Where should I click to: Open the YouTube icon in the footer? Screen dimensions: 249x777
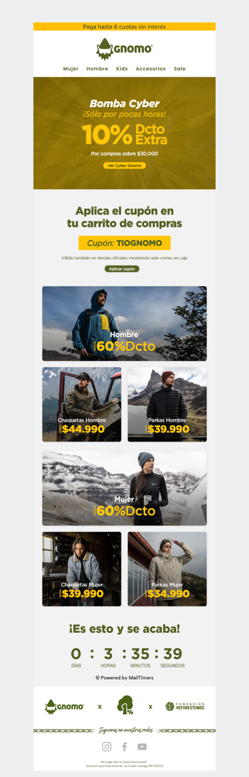(x=142, y=746)
